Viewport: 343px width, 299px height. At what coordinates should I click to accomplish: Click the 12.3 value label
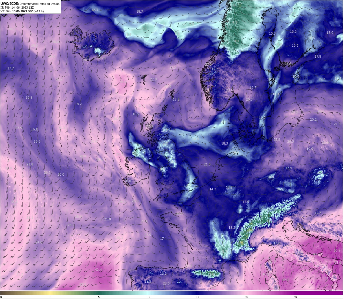click(x=95, y=10)
